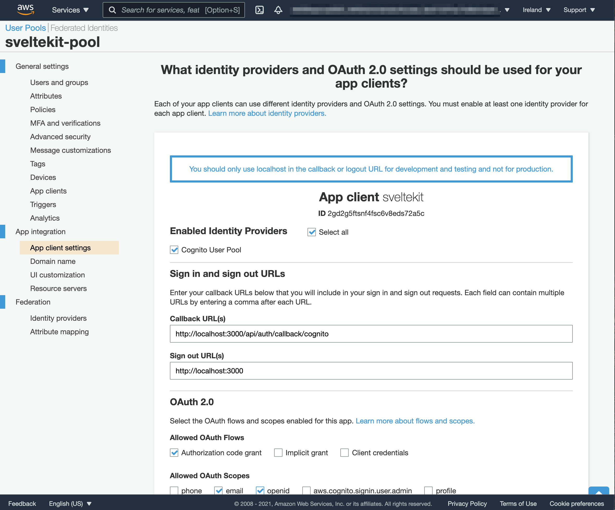Screen dimensions: 615x510
Task: Uncheck the Cognito User Pool provider
Action: [x=174, y=250]
